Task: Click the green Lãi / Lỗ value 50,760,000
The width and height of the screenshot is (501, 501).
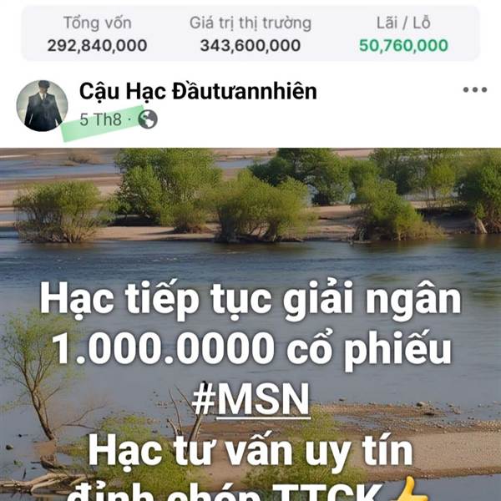Action: (403, 45)
